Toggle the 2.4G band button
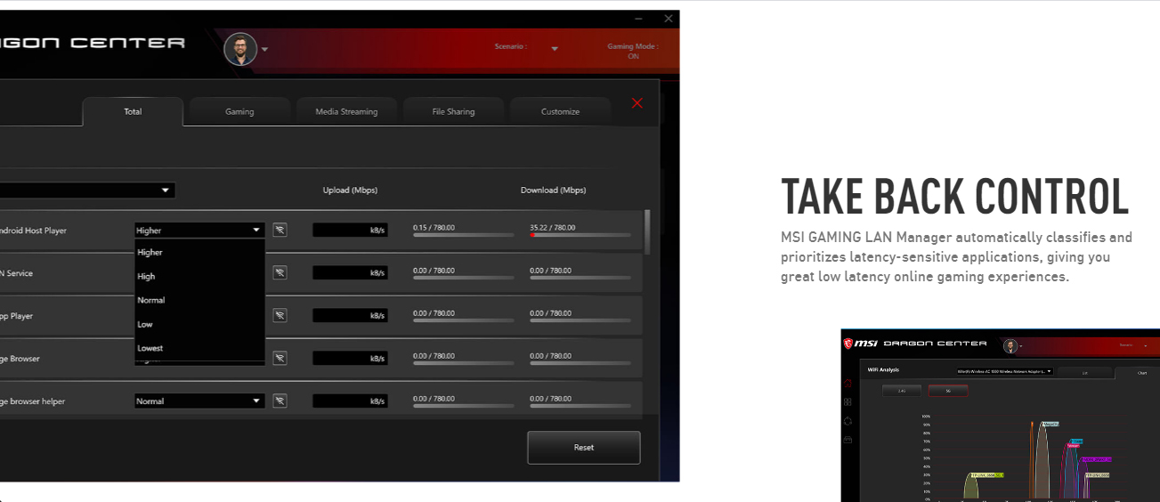 tap(901, 391)
